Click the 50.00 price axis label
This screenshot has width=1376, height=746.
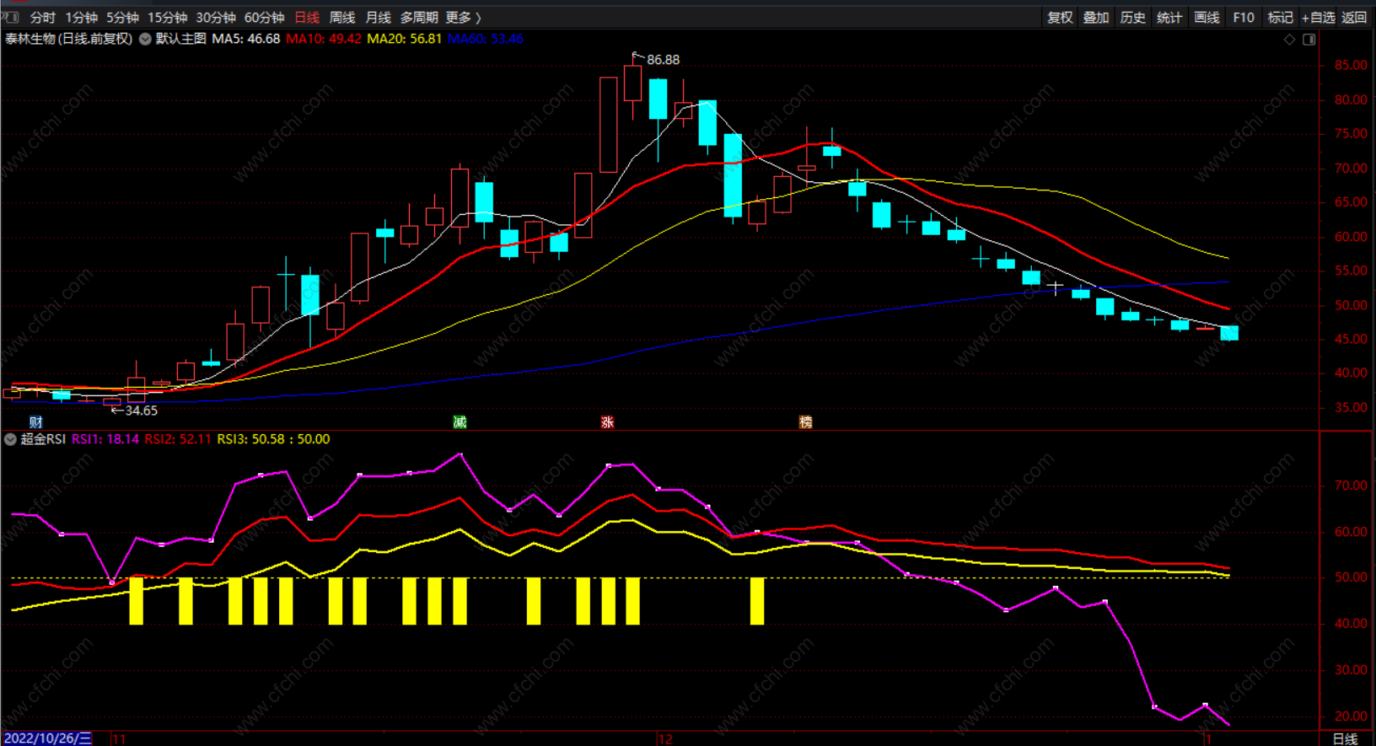pos(1351,305)
